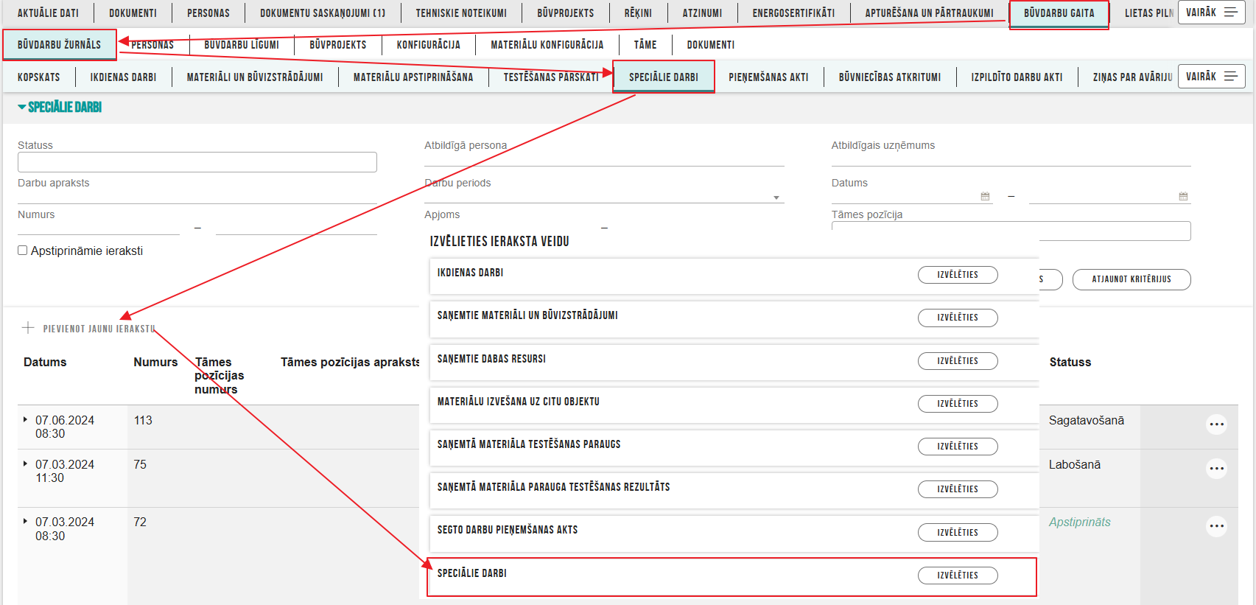Toggle Apstiprināmie ieraksti checkbox
This screenshot has width=1256, height=605.
click(x=22, y=251)
